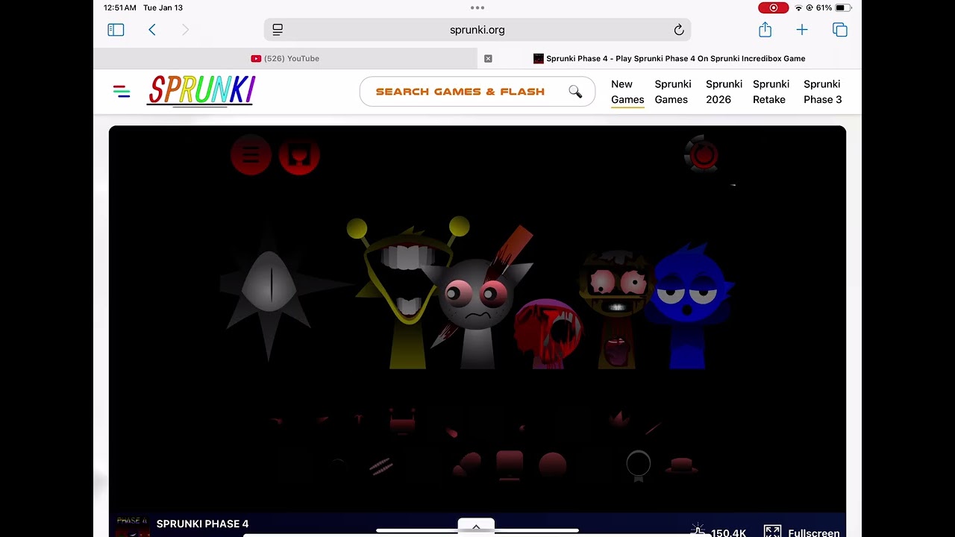Click the red trophy cup game button
This screenshot has width=955, height=537.
(299, 155)
